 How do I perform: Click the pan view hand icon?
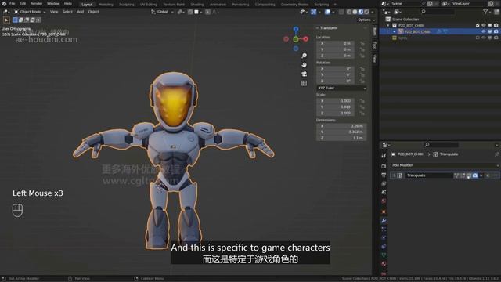[304, 65]
